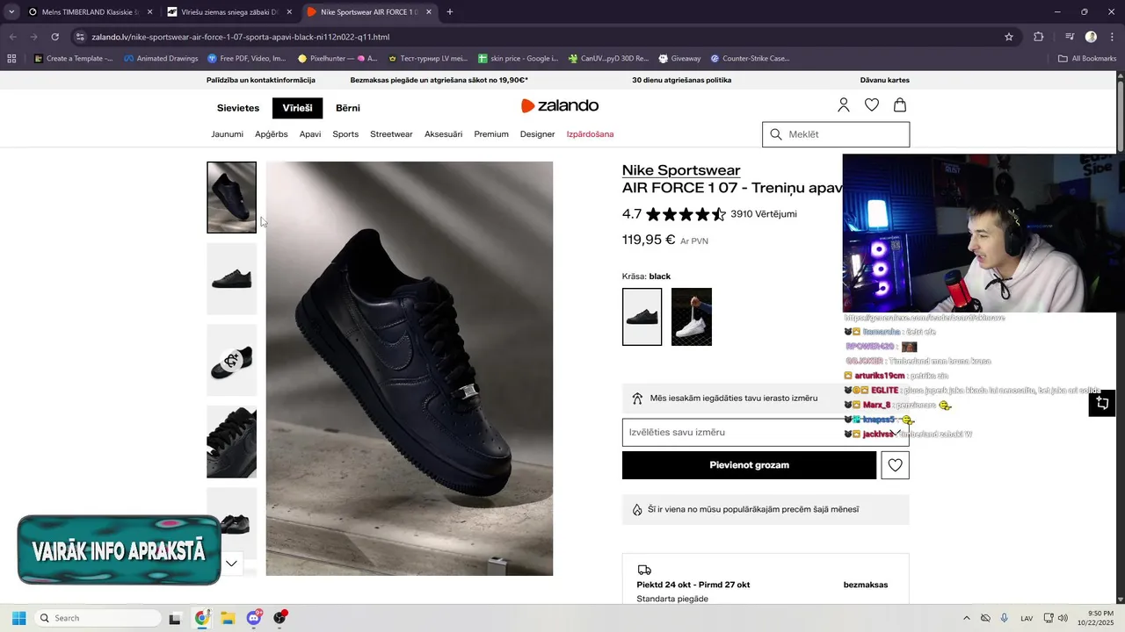Open Aksesuāri menu
The height and width of the screenshot is (632, 1125).
click(x=443, y=134)
